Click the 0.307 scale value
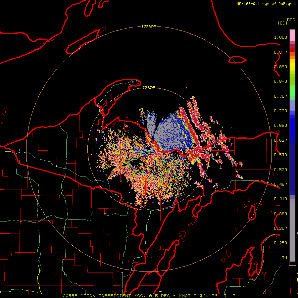The image size is (298, 298). tap(280, 228)
